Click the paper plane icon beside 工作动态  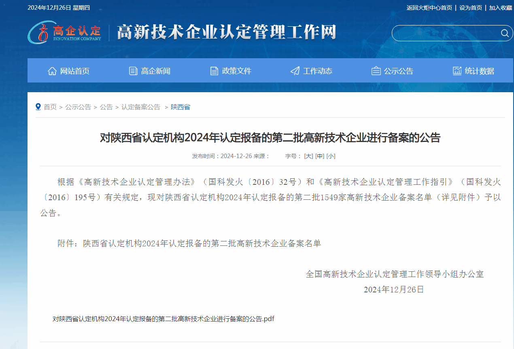click(x=295, y=71)
